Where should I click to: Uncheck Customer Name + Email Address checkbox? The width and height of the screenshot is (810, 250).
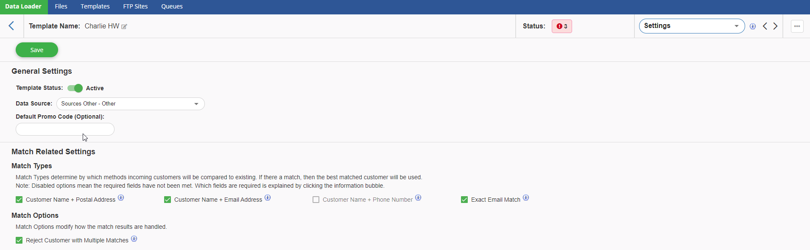(168, 200)
